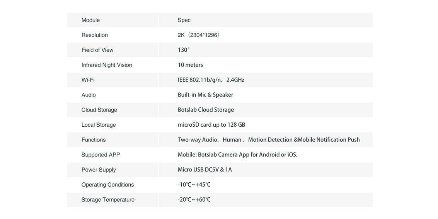Select the Functions row label

94,140
